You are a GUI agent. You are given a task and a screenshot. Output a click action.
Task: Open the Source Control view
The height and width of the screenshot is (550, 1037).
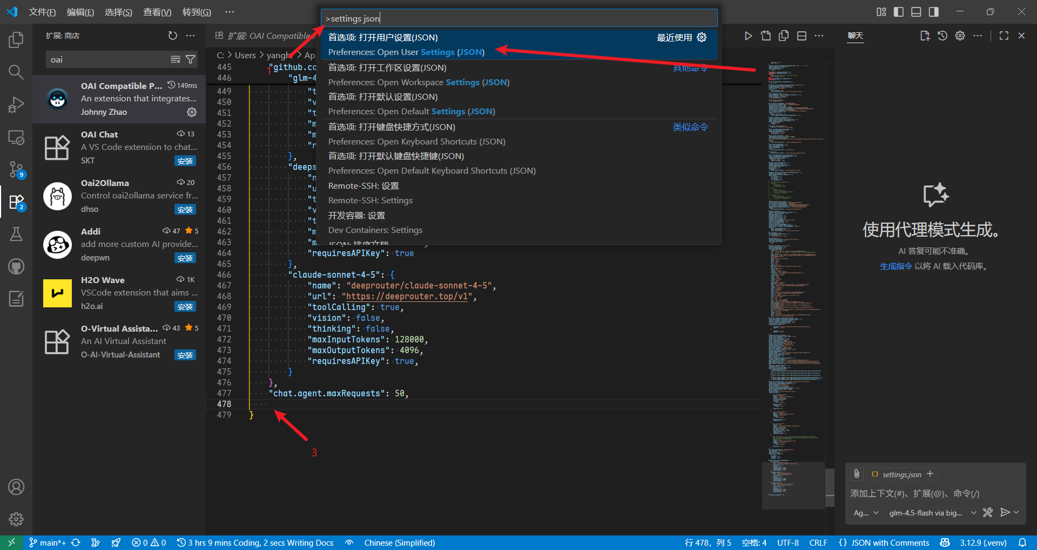coord(16,169)
